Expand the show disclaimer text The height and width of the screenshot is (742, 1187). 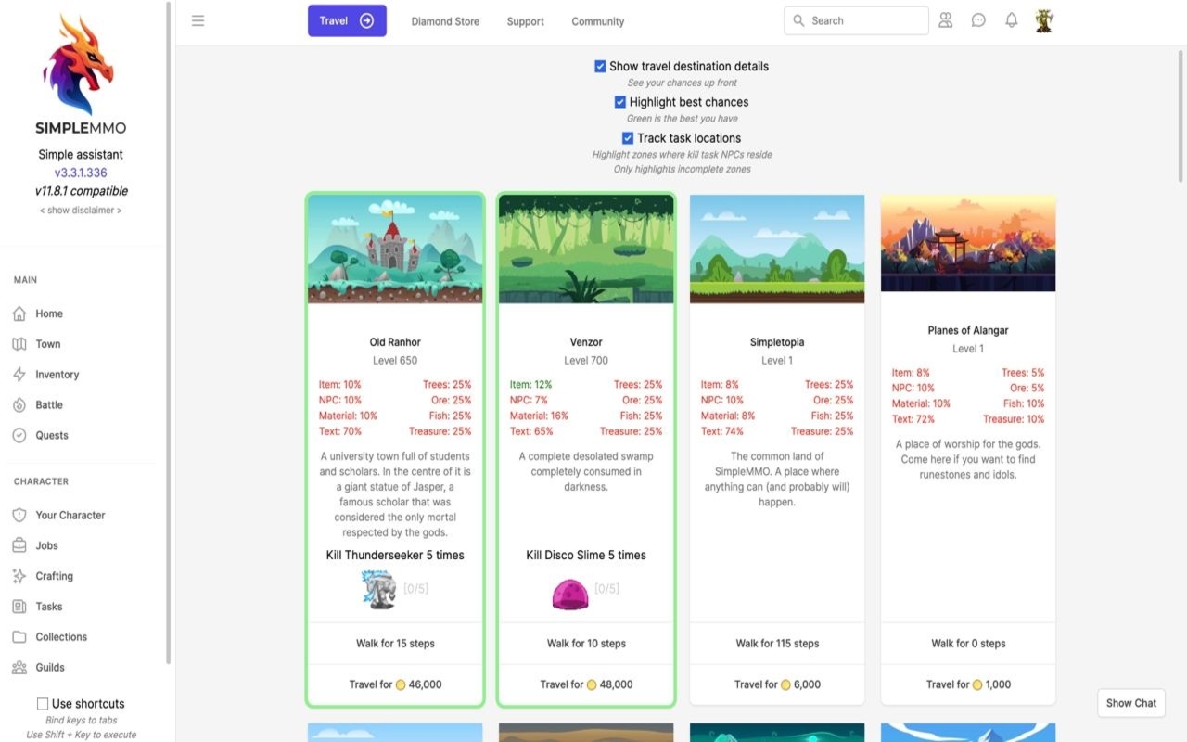[81, 211]
